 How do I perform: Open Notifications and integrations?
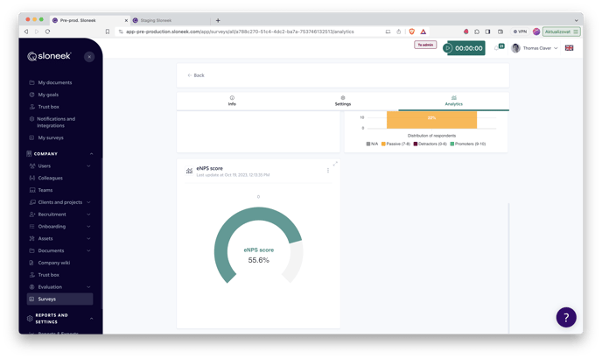[56, 123]
